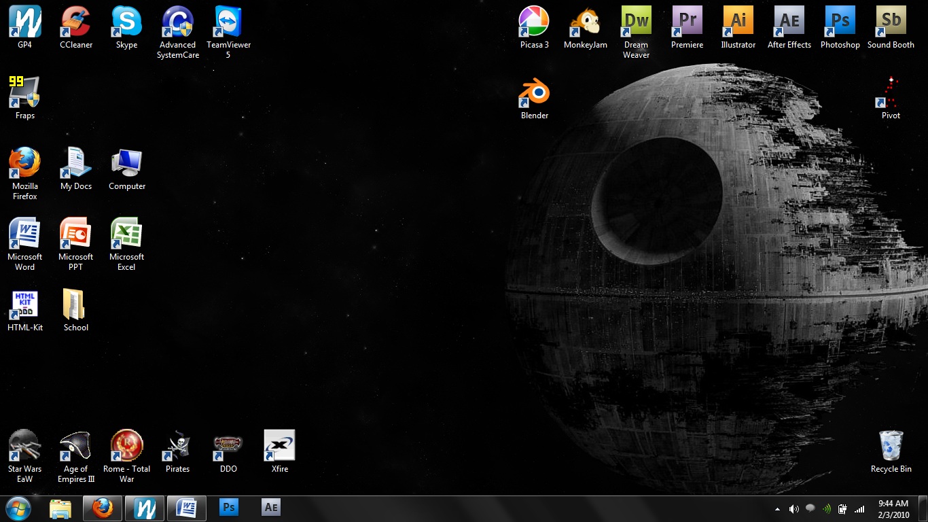The width and height of the screenshot is (928, 522).
Task: Click the Blender desktop icon
Action: 535,99
